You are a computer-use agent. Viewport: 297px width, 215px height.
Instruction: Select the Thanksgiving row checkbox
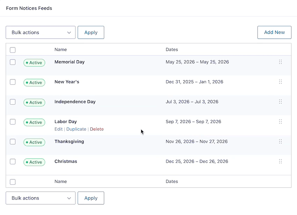(13, 142)
